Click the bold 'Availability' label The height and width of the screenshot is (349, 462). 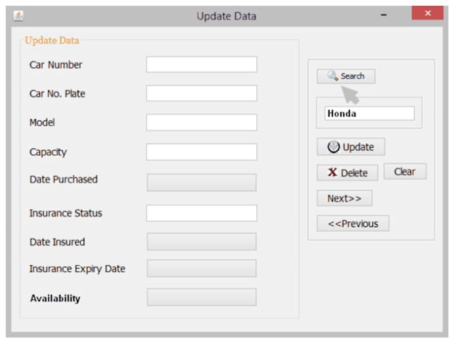pyautogui.click(x=55, y=298)
